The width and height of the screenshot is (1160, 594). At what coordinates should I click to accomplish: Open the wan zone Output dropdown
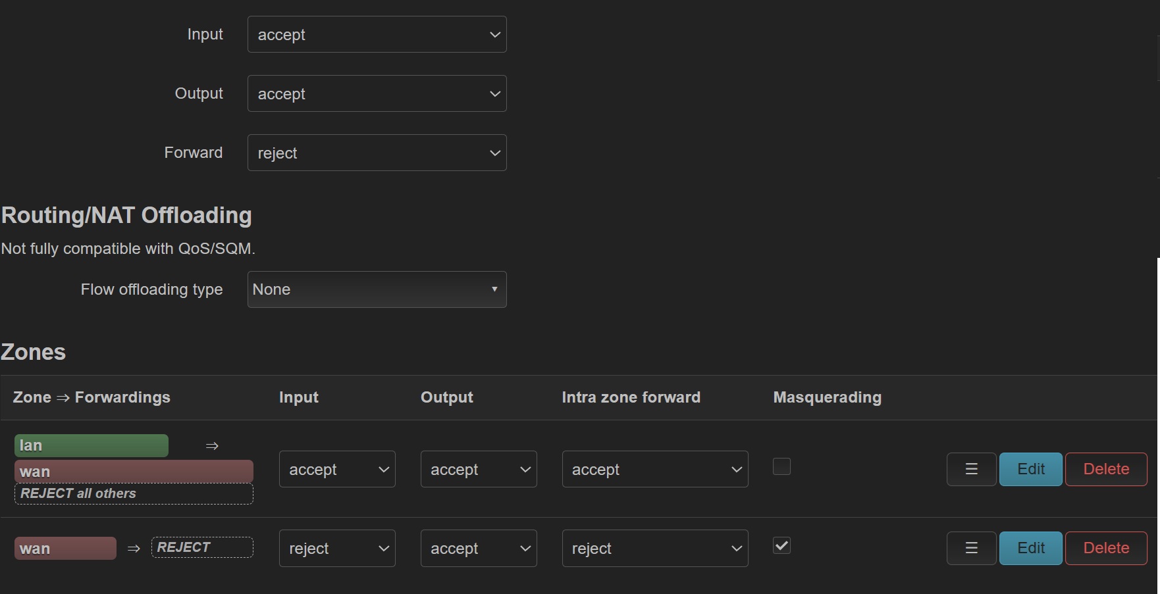[478, 548]
